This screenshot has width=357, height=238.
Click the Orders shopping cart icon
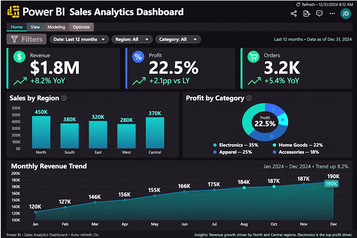coord(253,57)
